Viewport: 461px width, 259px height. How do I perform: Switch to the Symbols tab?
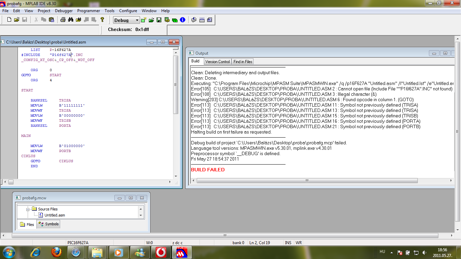[49, 224]
